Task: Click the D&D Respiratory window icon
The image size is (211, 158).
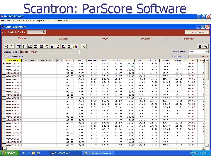Action: point(4,27)
